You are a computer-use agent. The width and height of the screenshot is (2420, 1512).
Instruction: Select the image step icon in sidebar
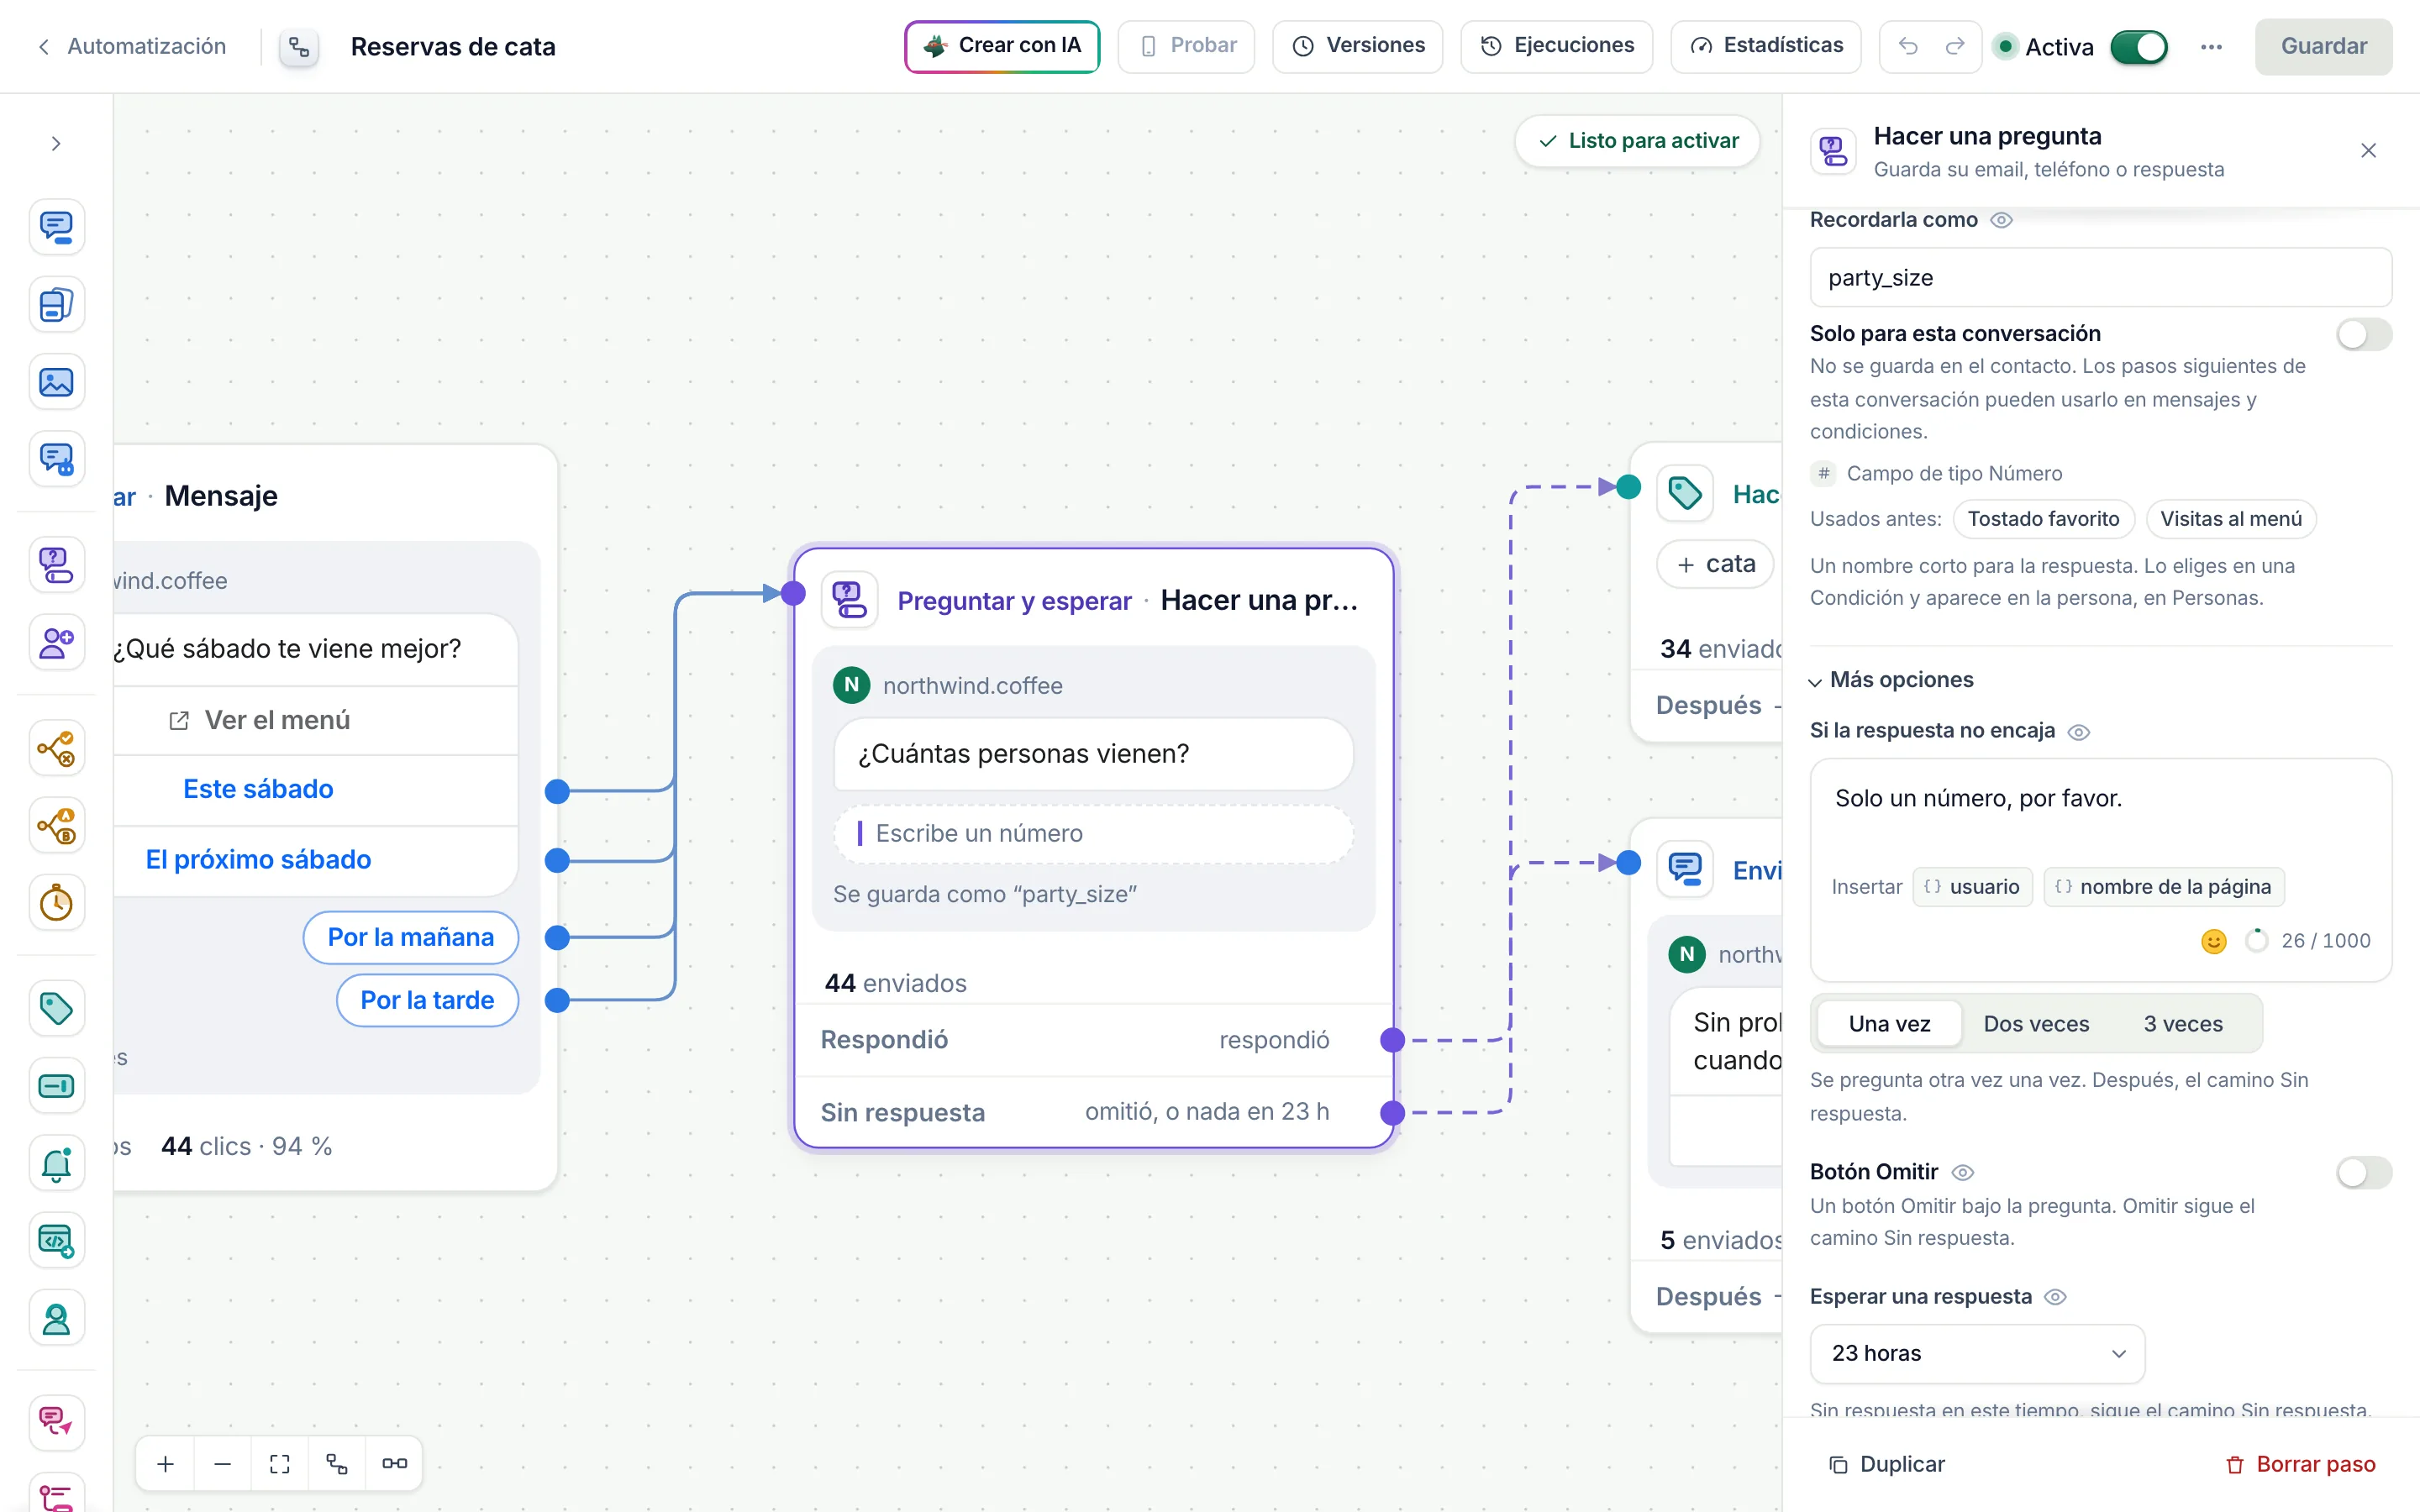click(56, 382)
